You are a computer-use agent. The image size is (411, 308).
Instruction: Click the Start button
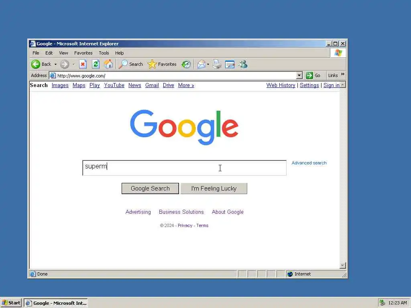(11, 303)
